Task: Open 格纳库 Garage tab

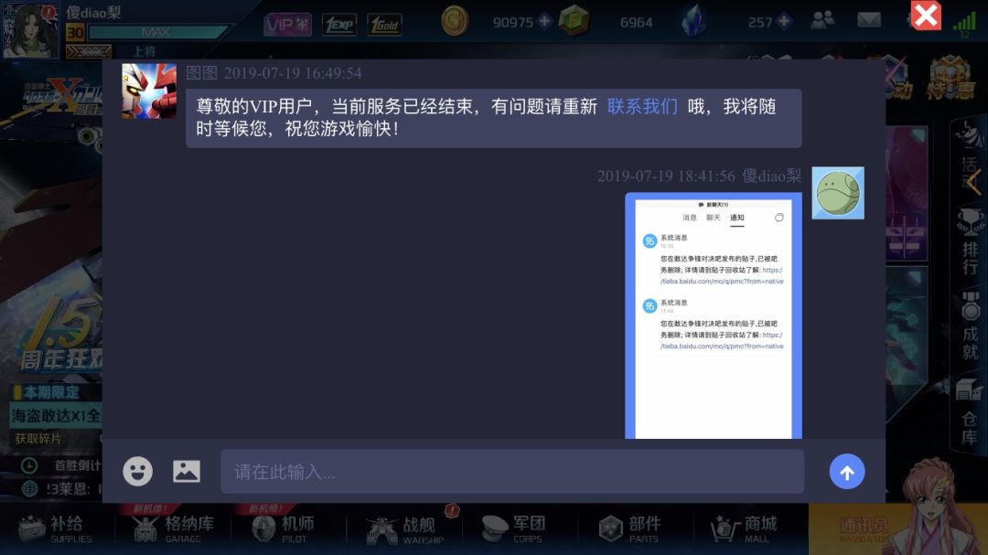Action: click(174, 528)
